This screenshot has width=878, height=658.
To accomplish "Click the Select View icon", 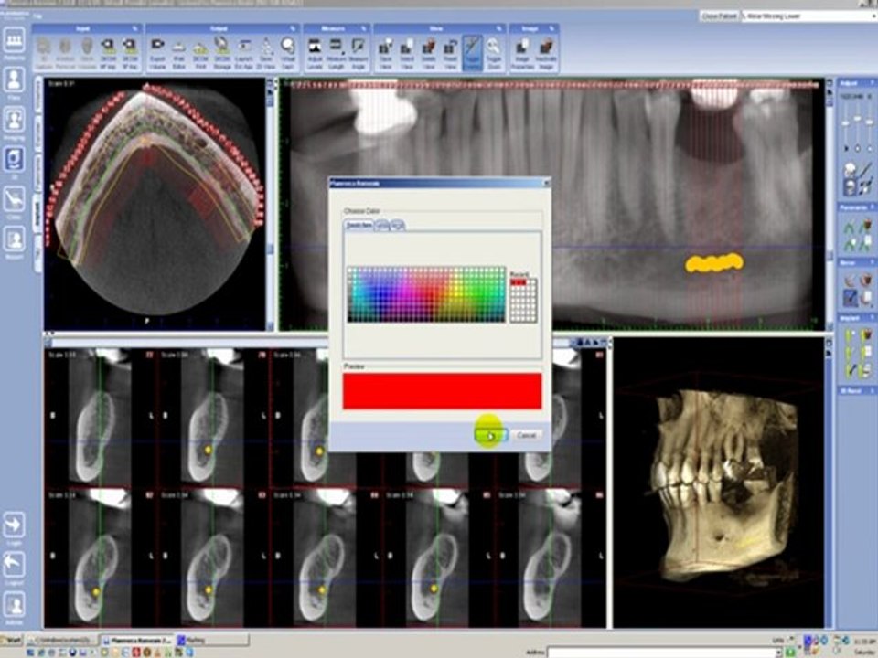I will click(x=407, y=54).
